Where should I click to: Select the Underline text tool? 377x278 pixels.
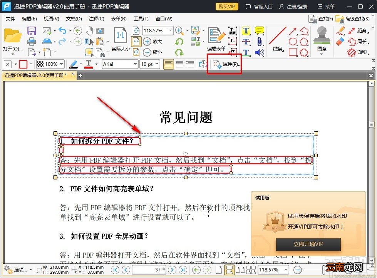246,52
